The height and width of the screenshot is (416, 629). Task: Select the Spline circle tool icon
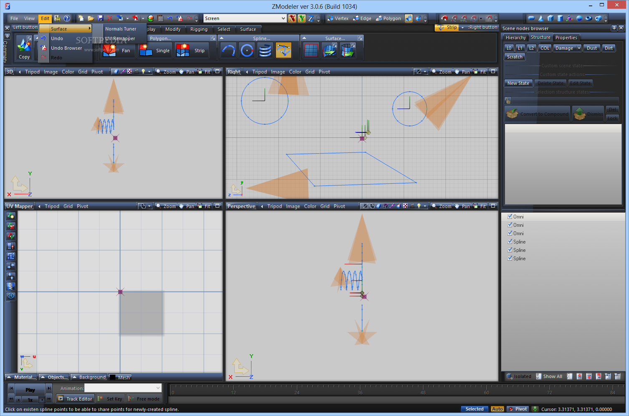(247, 51)
